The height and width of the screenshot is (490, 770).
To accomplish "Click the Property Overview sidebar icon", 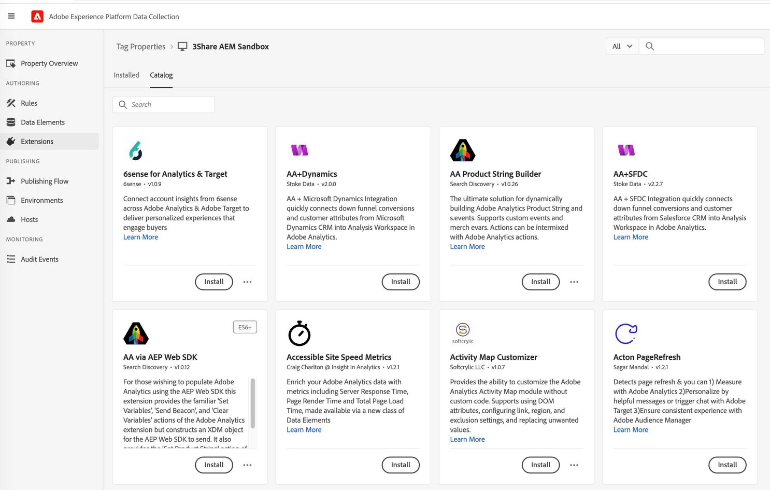I will click(11, 63).
